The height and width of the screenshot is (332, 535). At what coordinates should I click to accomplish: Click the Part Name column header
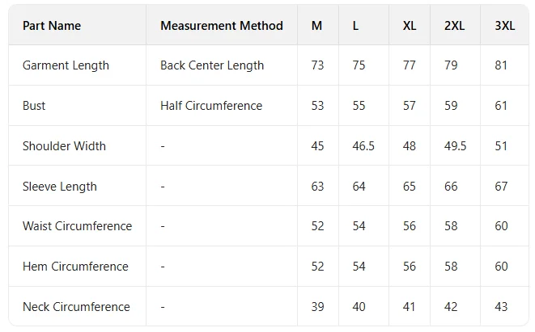[52, 26]
